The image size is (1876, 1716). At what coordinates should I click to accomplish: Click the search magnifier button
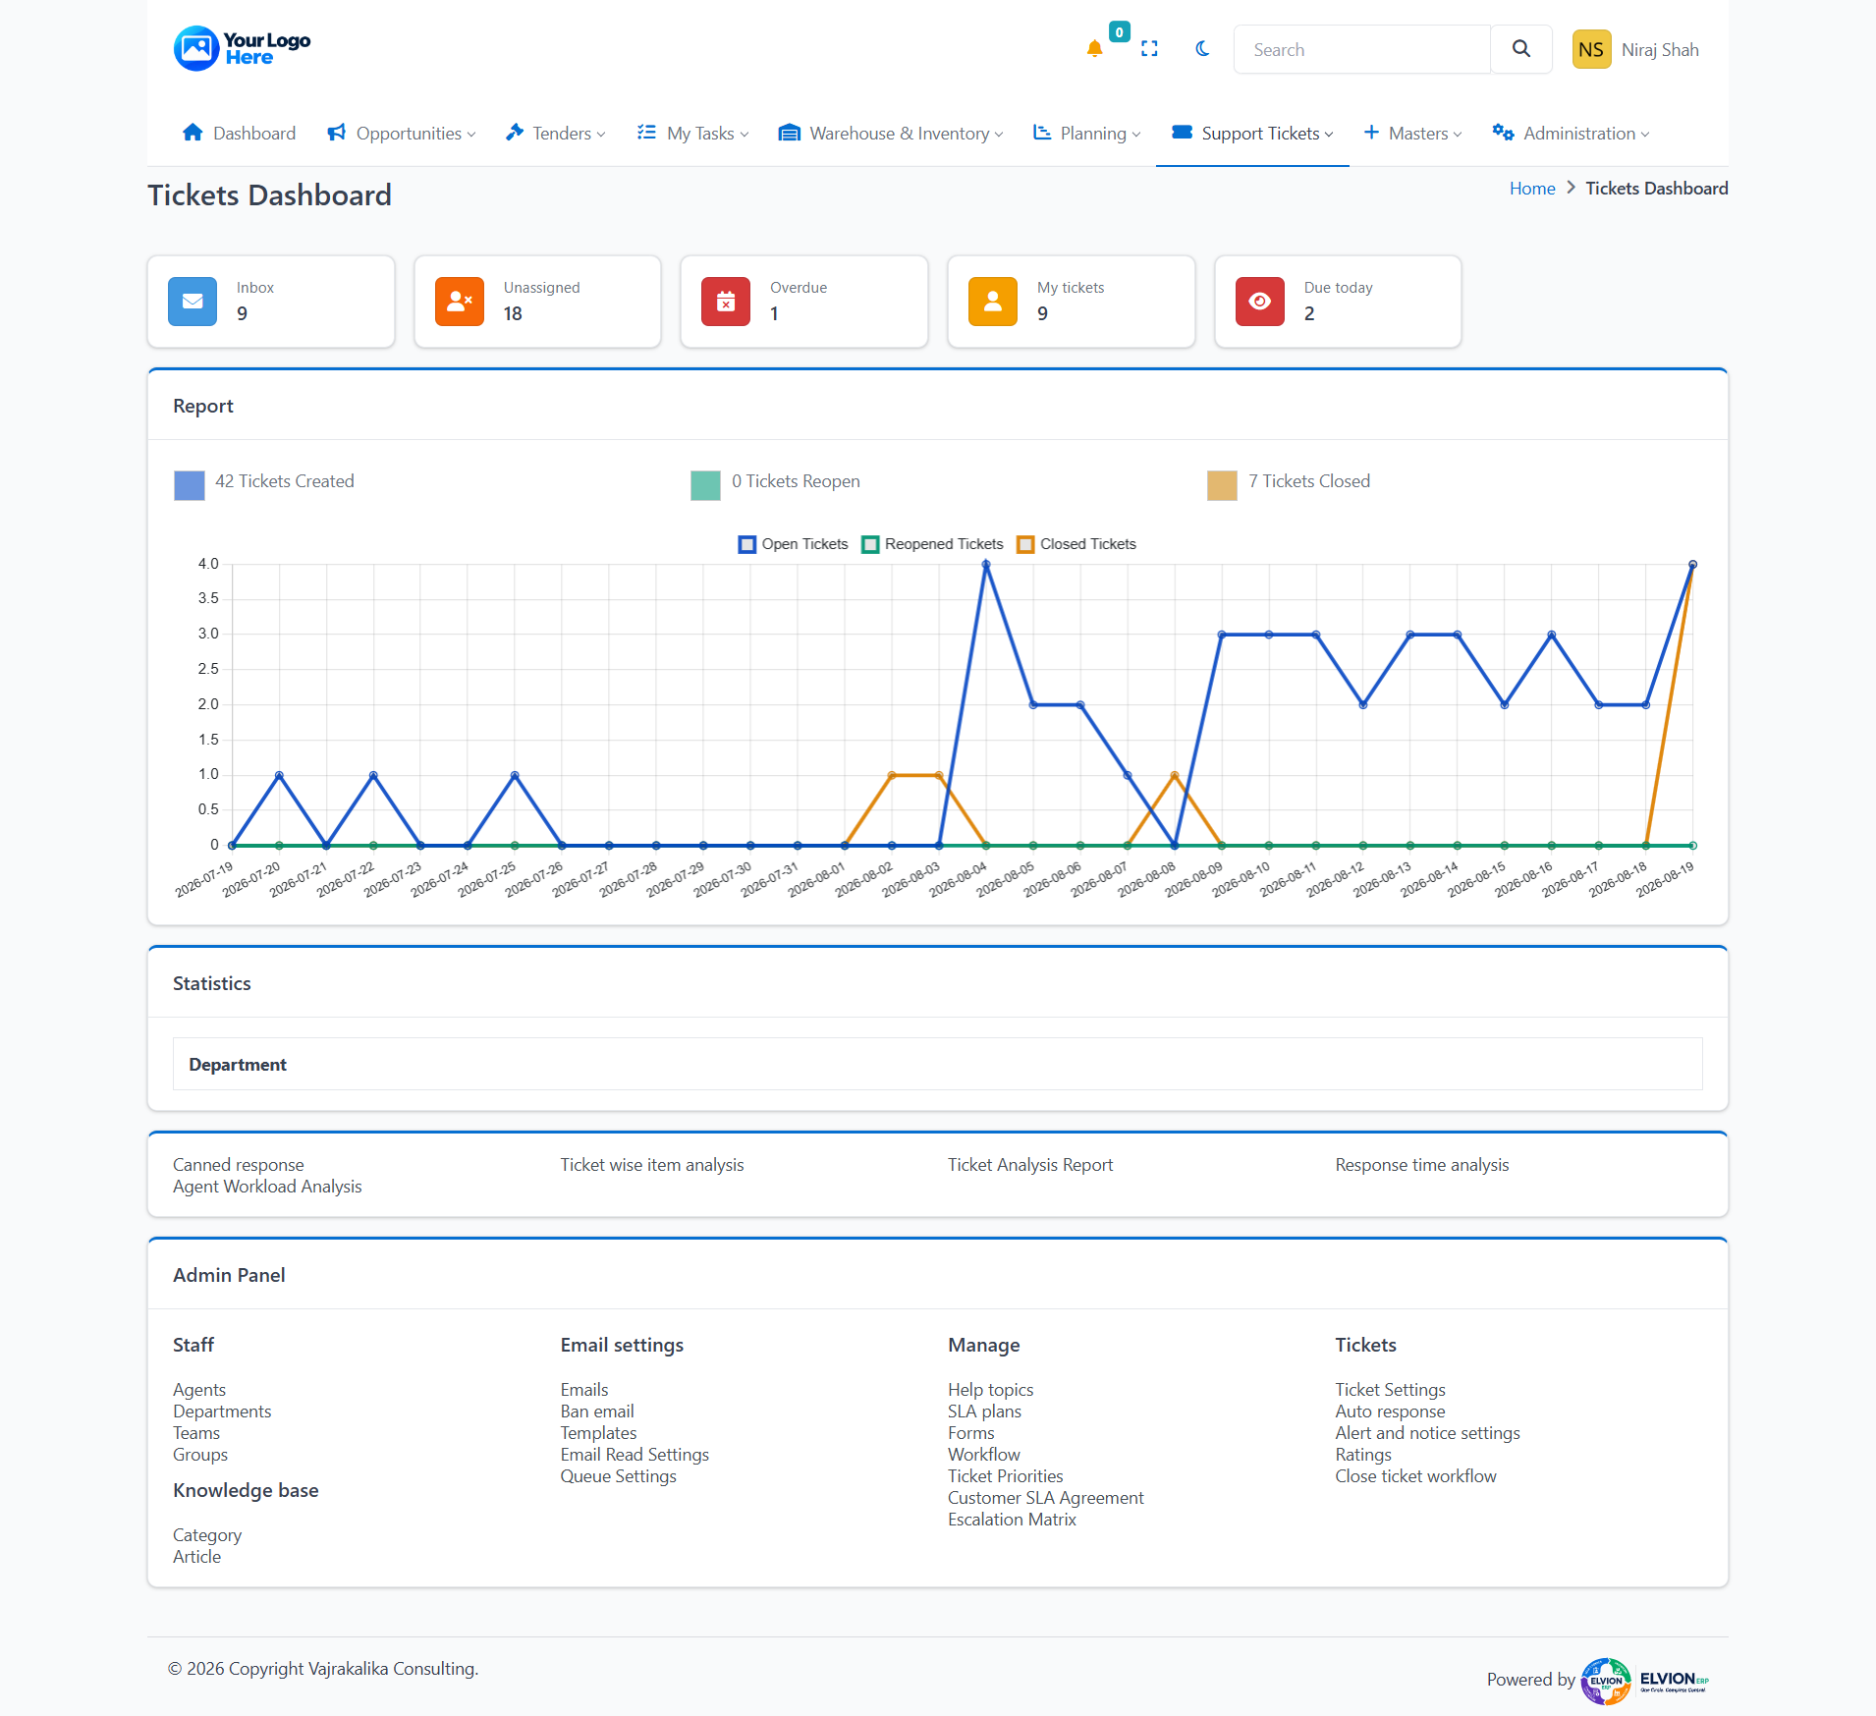click(1520, 49)
